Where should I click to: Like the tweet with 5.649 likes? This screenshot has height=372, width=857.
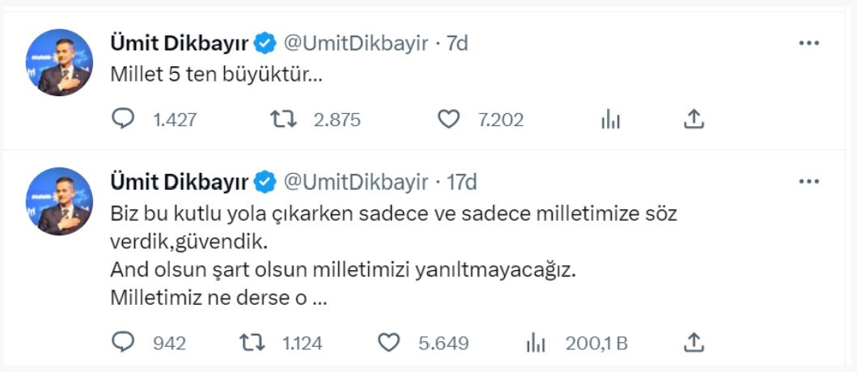coord(389,343)
